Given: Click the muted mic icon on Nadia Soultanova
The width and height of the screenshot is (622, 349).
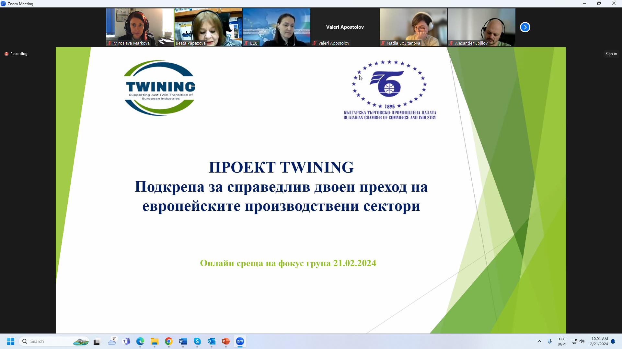Looking at the screenshot, I should (x=383, y=43).
